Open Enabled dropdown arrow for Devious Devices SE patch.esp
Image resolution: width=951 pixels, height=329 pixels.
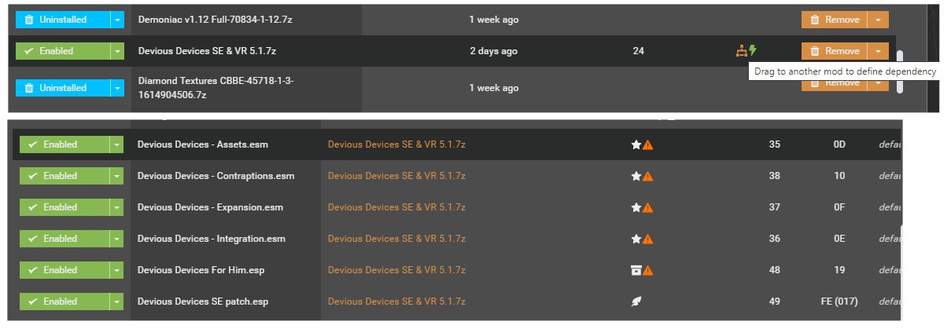[117, 302]
